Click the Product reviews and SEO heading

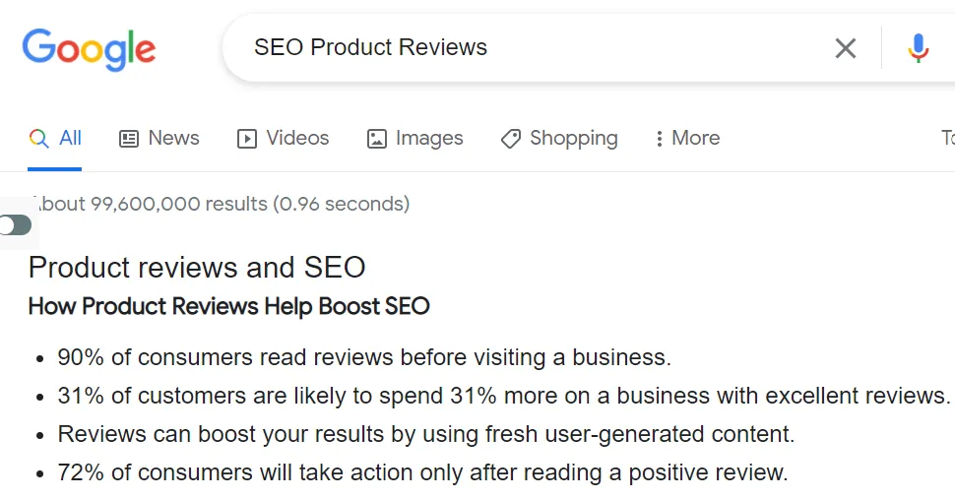click(x=197, y=267)
